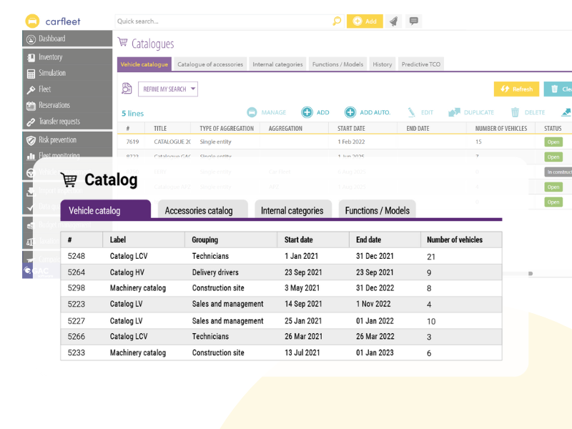Viewport: 572px width, 429px height.
Task: Click the ADD plus icon
Action: point(307,112)
